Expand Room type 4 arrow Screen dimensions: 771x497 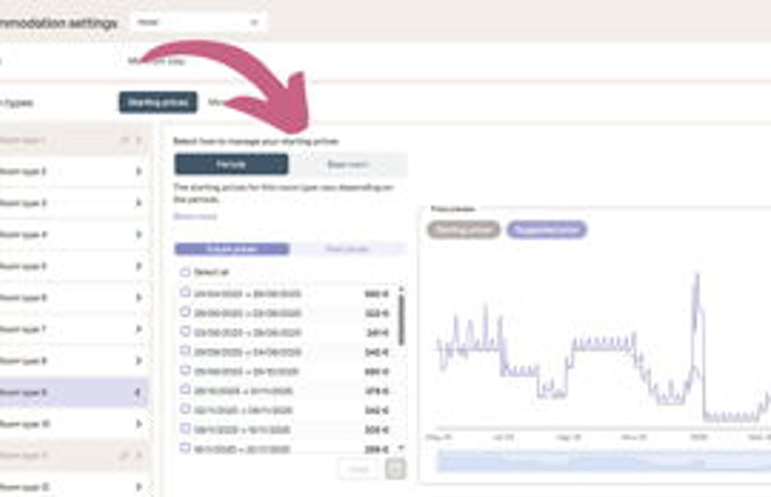(139, 235)
